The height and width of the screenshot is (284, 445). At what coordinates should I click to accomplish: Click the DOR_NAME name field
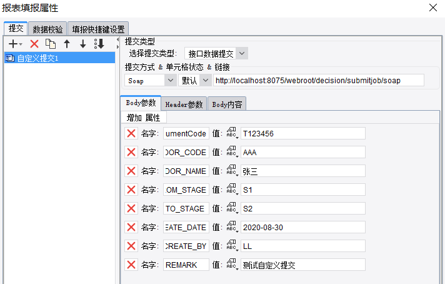coord(186,171)
